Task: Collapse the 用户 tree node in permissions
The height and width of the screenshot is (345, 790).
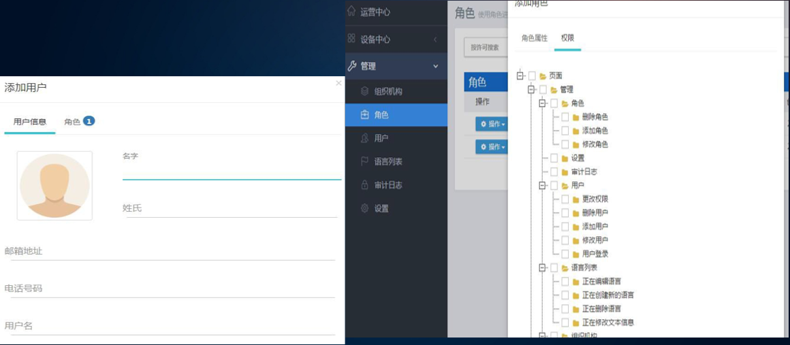Action: pos(543,185)
